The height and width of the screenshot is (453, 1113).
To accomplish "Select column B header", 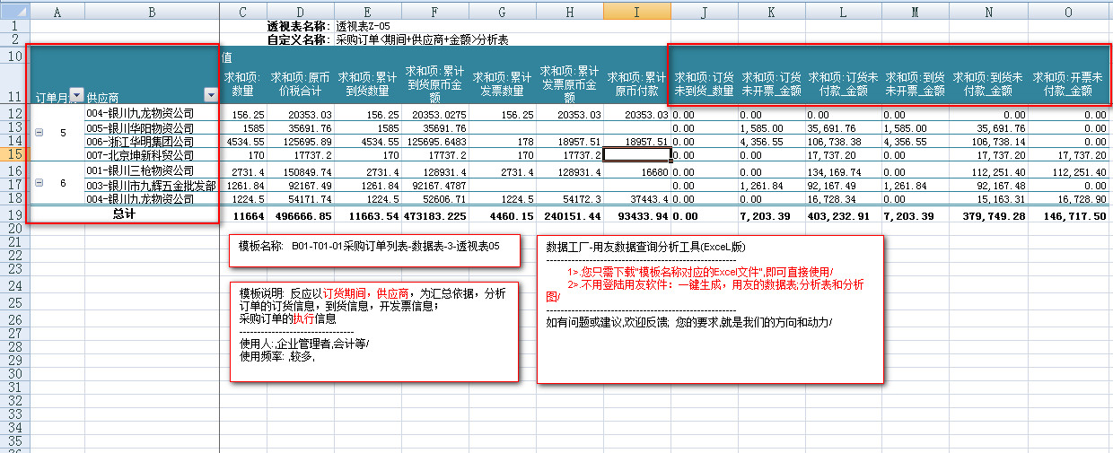I will (x=152, y=12).
